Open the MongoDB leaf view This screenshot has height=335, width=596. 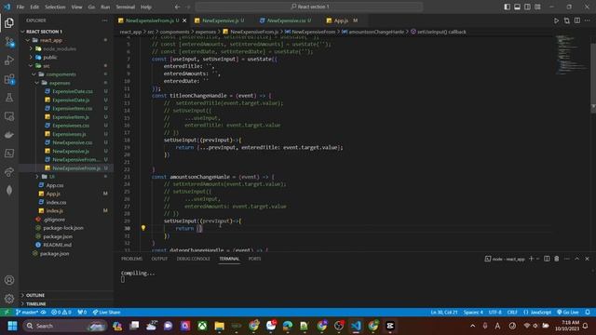[9, 190]
